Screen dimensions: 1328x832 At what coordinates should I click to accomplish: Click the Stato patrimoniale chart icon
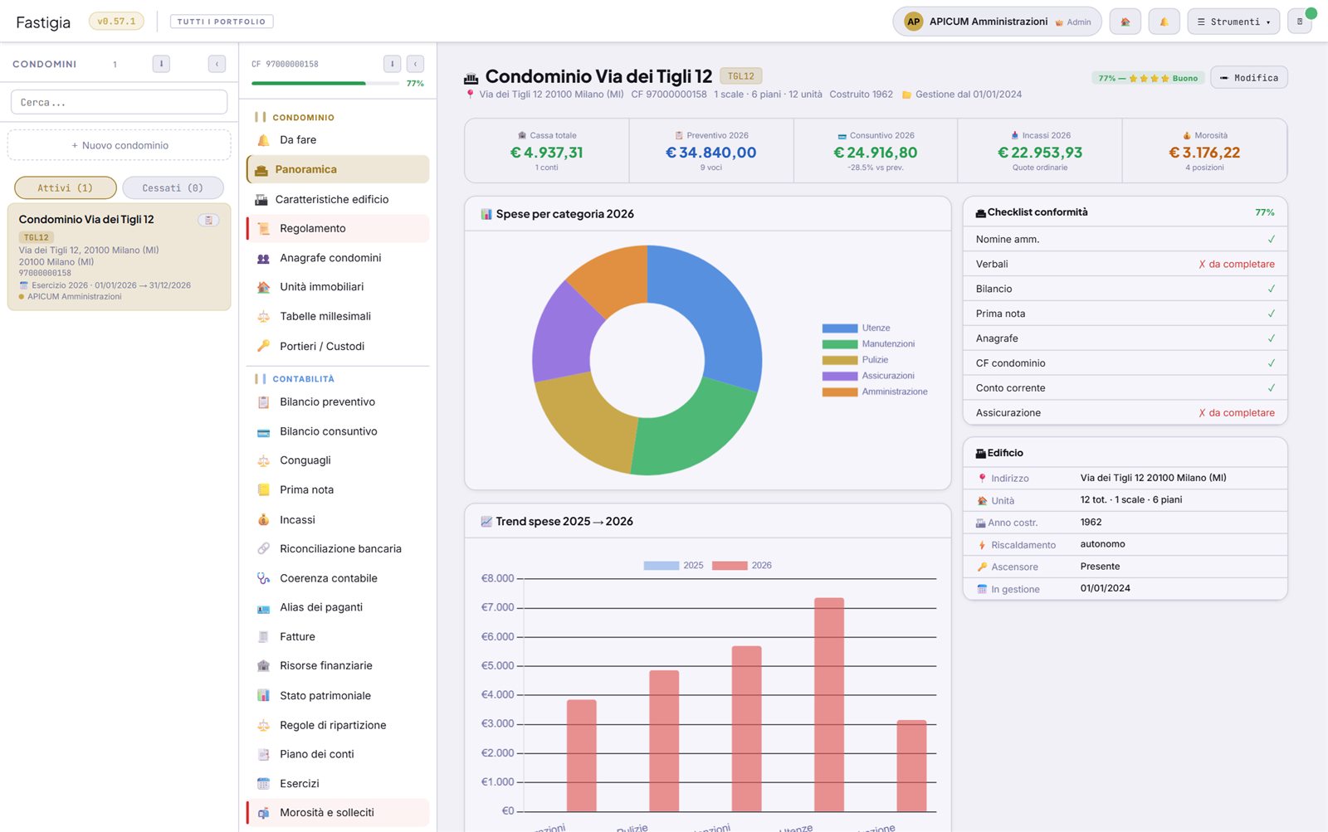[263, 696]
